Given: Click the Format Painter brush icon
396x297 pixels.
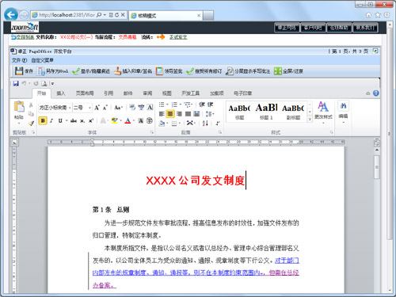Looking at the screenshot, I should [x=31, y=123].
